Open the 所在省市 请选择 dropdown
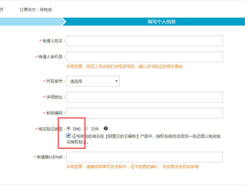This screenshot has width=245, height=188. point(93,81)
